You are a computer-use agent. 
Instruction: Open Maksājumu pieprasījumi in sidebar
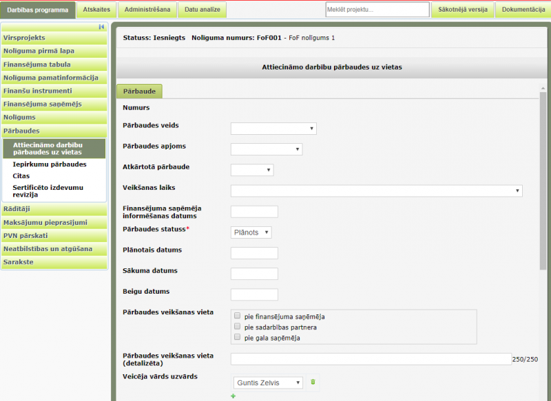click(x=45, y=222)
